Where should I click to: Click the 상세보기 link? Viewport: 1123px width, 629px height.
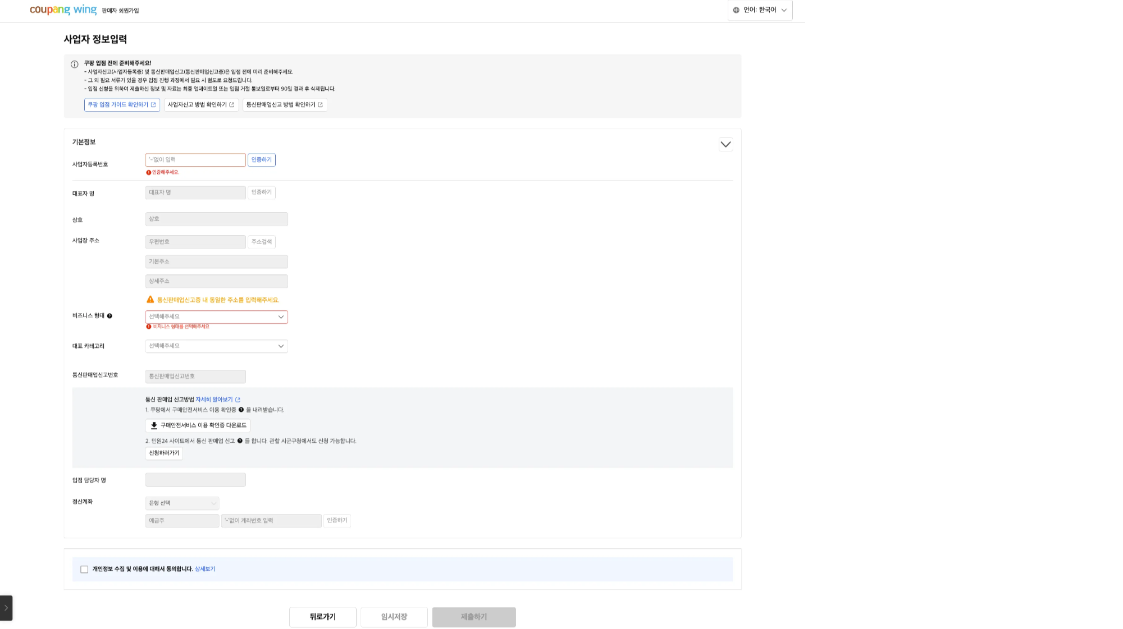coord(205,569)
